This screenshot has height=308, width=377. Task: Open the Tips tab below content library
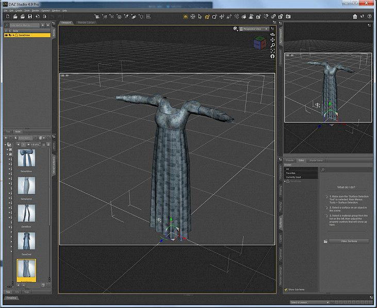pos(8,292)
